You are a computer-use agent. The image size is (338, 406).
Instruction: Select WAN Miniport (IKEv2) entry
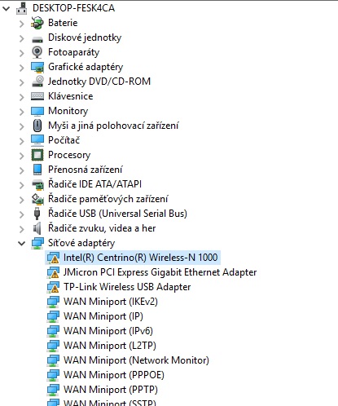[x=111, y=302]
